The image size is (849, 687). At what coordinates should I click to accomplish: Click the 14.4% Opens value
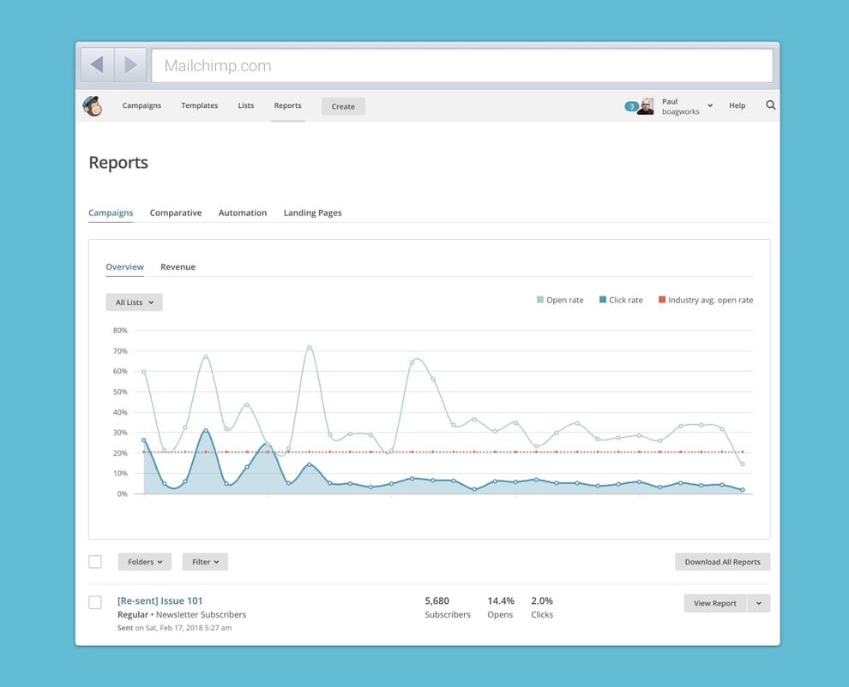tap(501, 600)
